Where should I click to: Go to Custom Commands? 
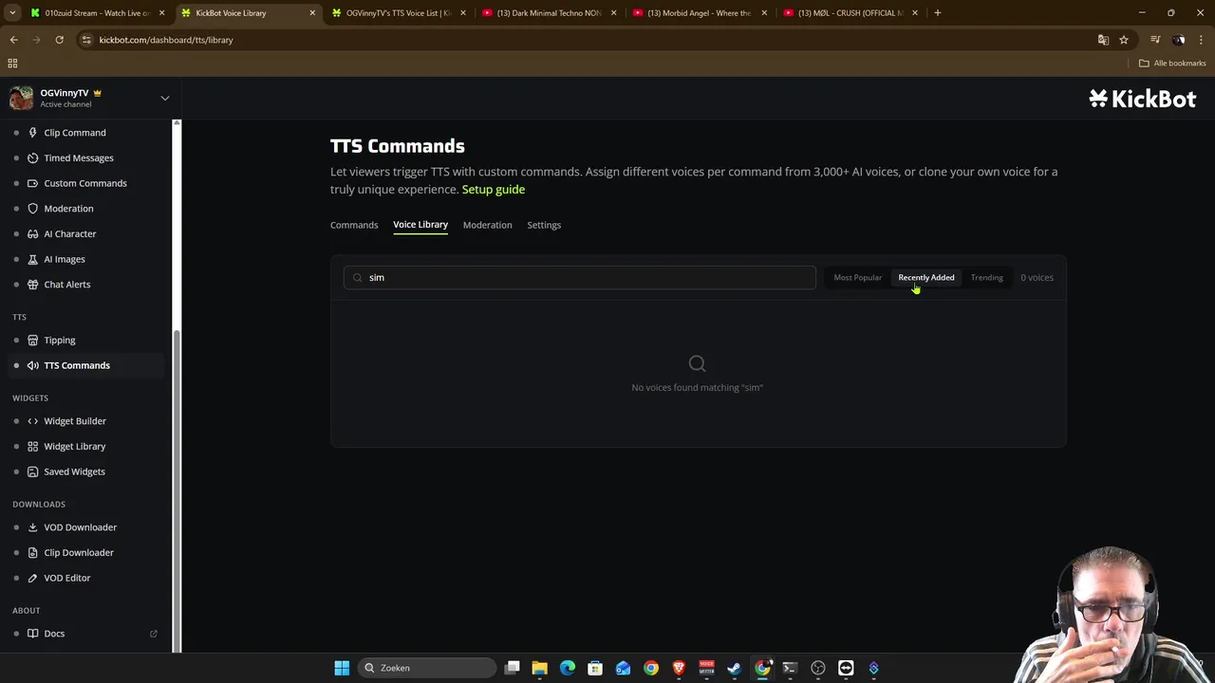[x=84, y=183]
